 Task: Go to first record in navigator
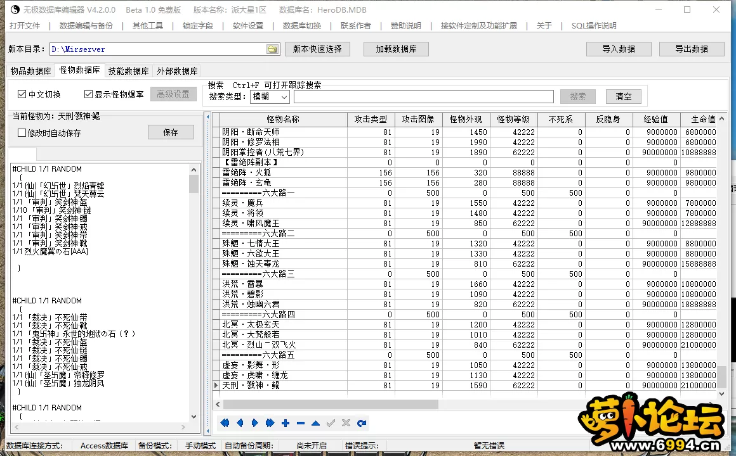click(225, 422)
